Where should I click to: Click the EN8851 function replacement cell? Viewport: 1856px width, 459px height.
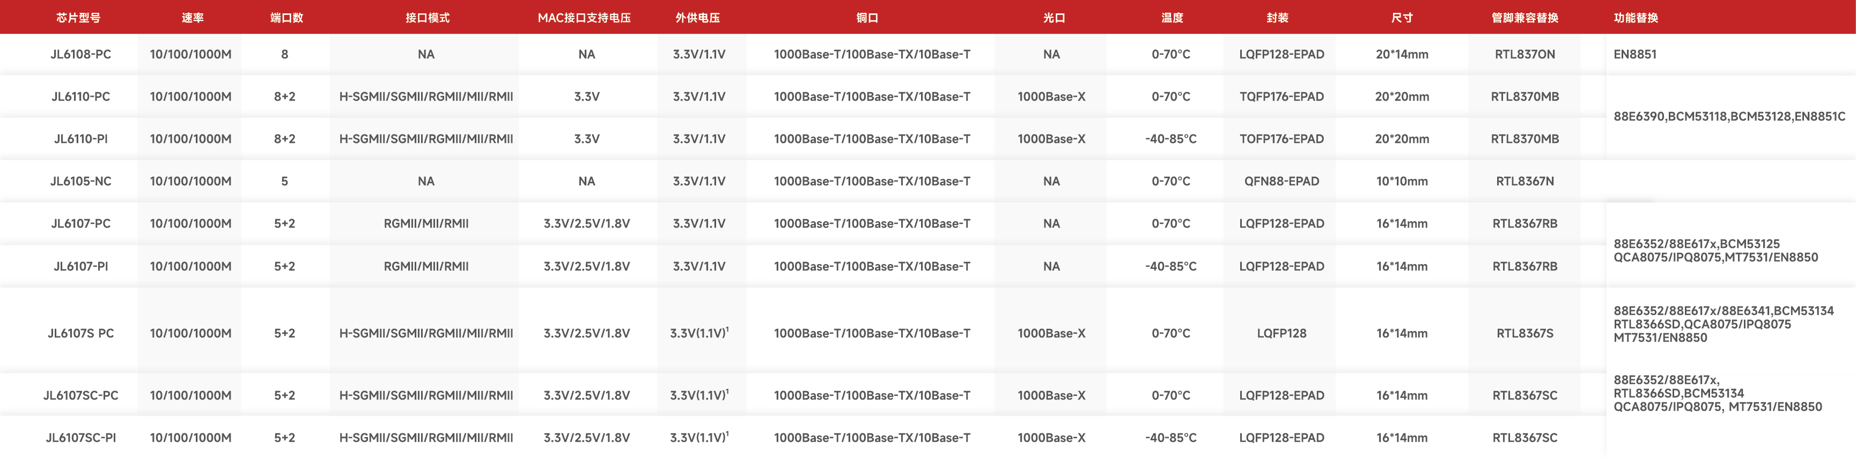click(x=1635, y=54)
